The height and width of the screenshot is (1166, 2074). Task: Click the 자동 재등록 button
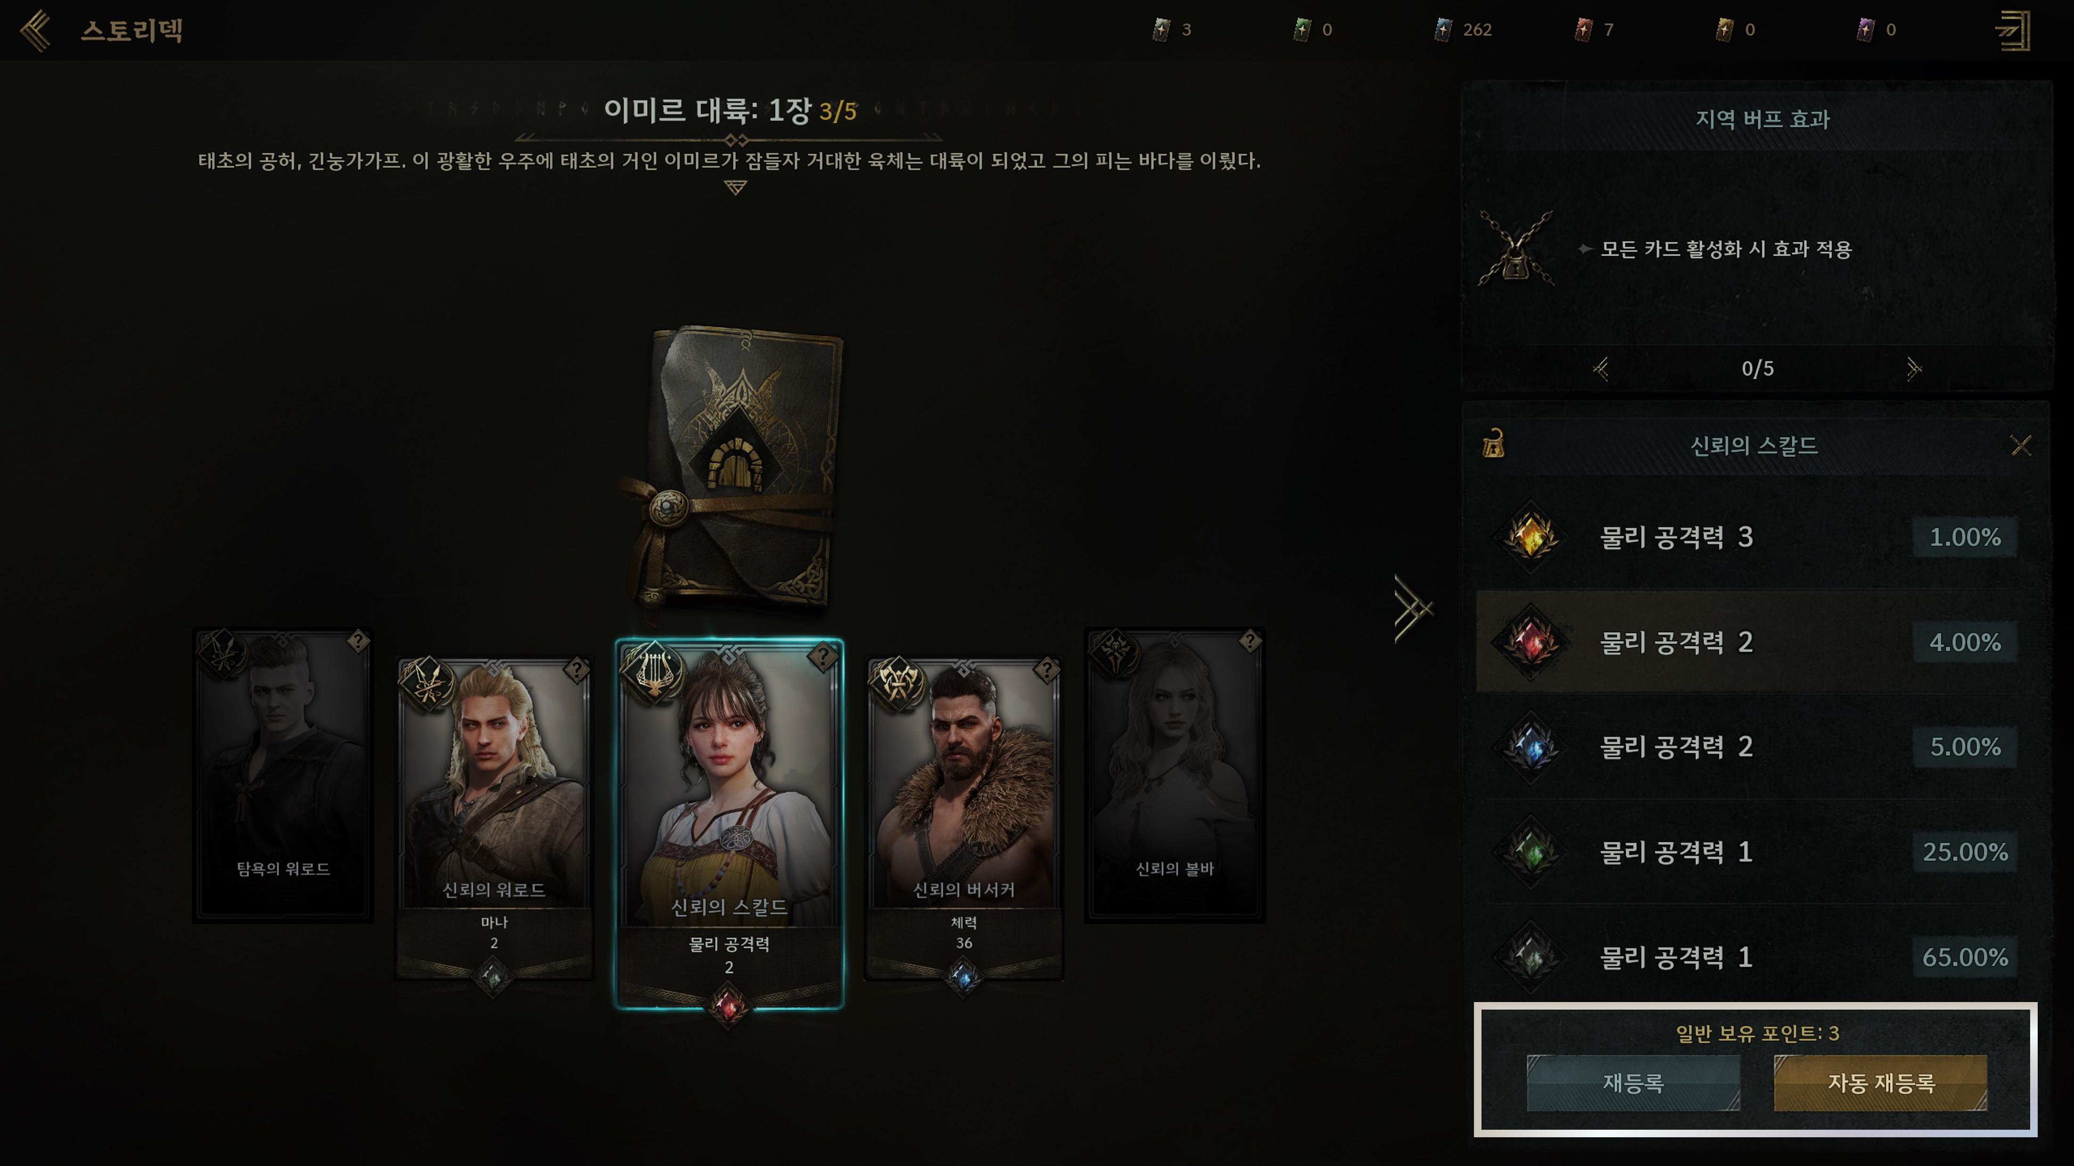tap(1881, 1082)
